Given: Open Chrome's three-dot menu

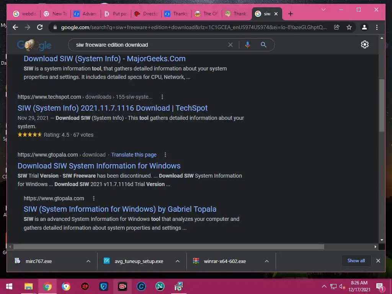Looking at the screenshot, I should coord(377,27).
